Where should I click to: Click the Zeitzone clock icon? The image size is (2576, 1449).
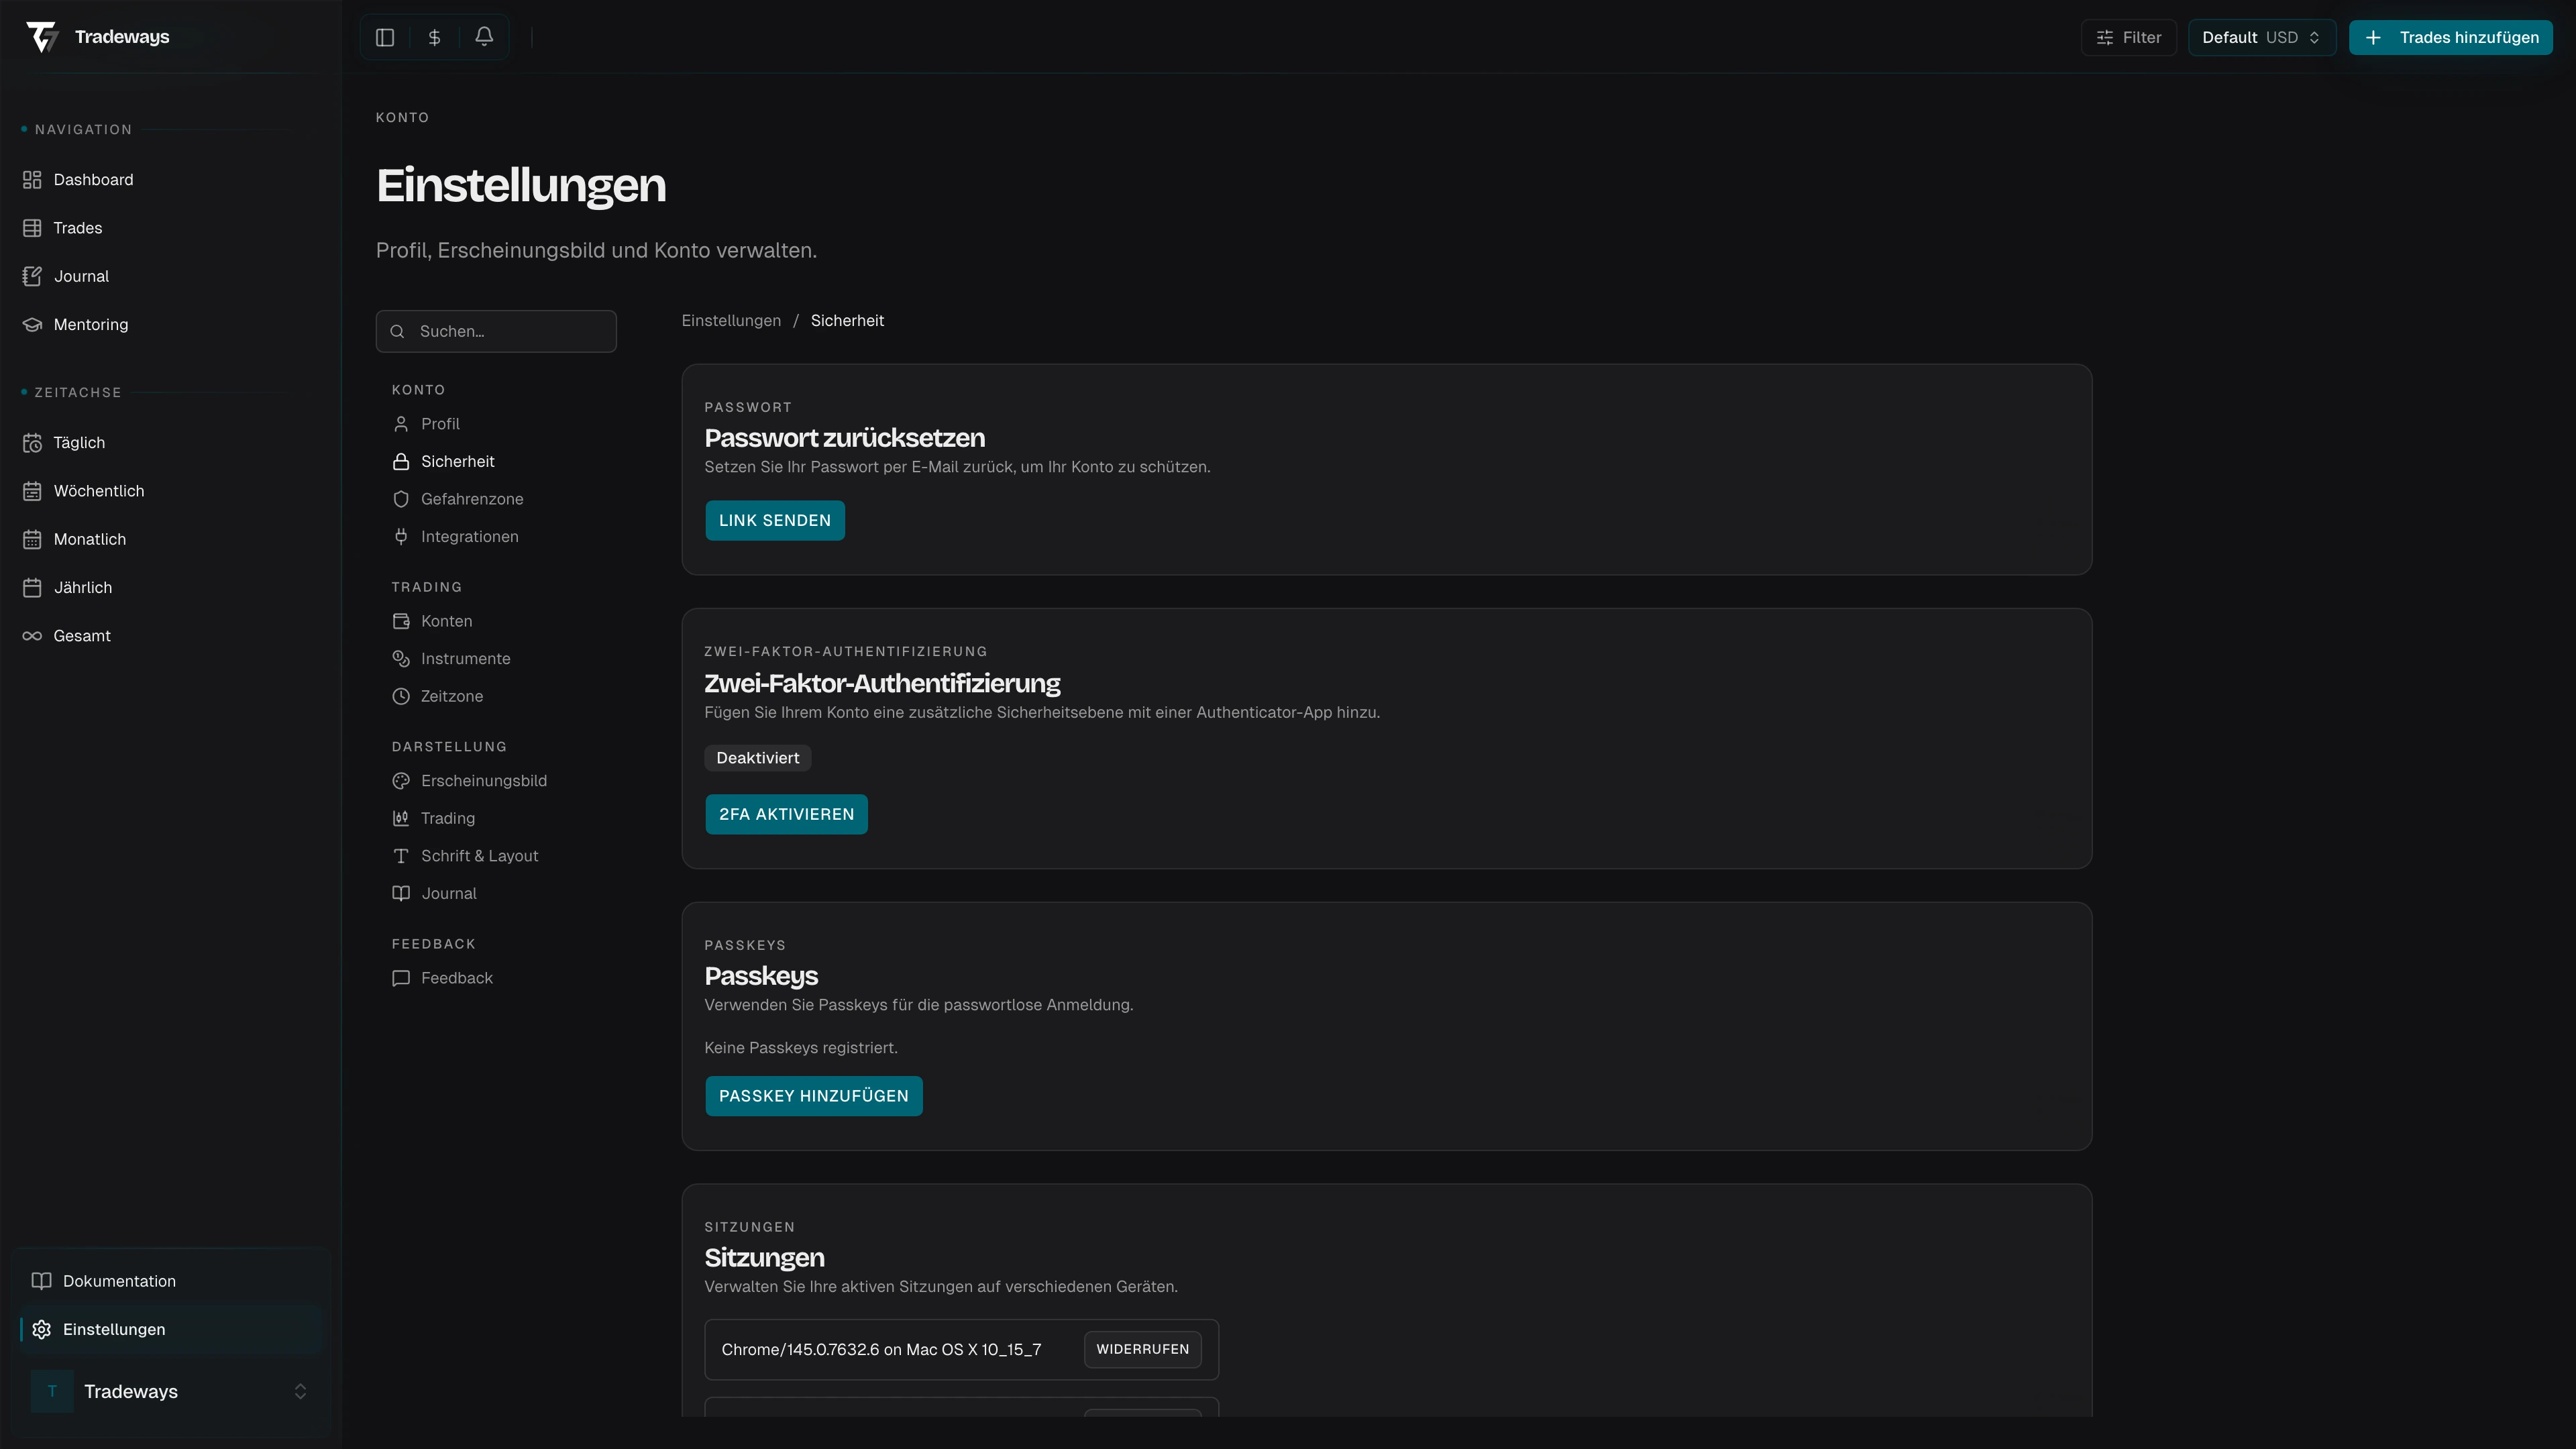point(401,696)
